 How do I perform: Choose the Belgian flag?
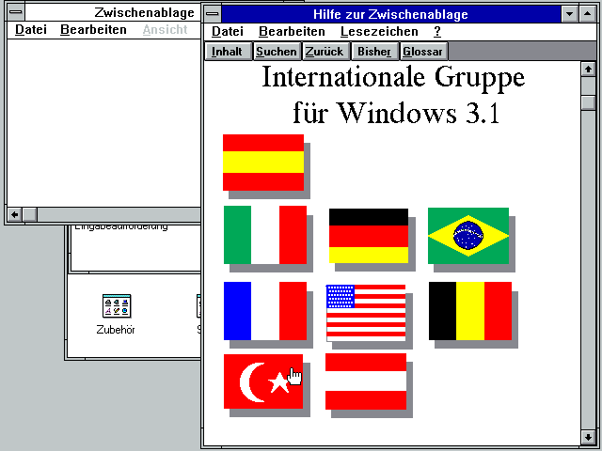tap(470, 311)
